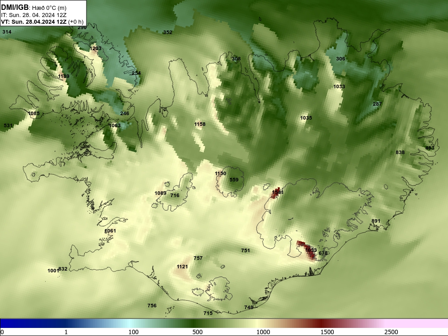
Task: Click the 'IT: Sun. 28. 04. 2024 12Z' line
Action: click(34, 15)
